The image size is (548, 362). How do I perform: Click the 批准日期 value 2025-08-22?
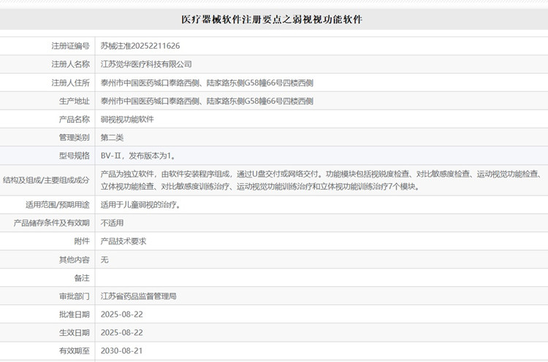pyautogui.click(x=121, y=315)
